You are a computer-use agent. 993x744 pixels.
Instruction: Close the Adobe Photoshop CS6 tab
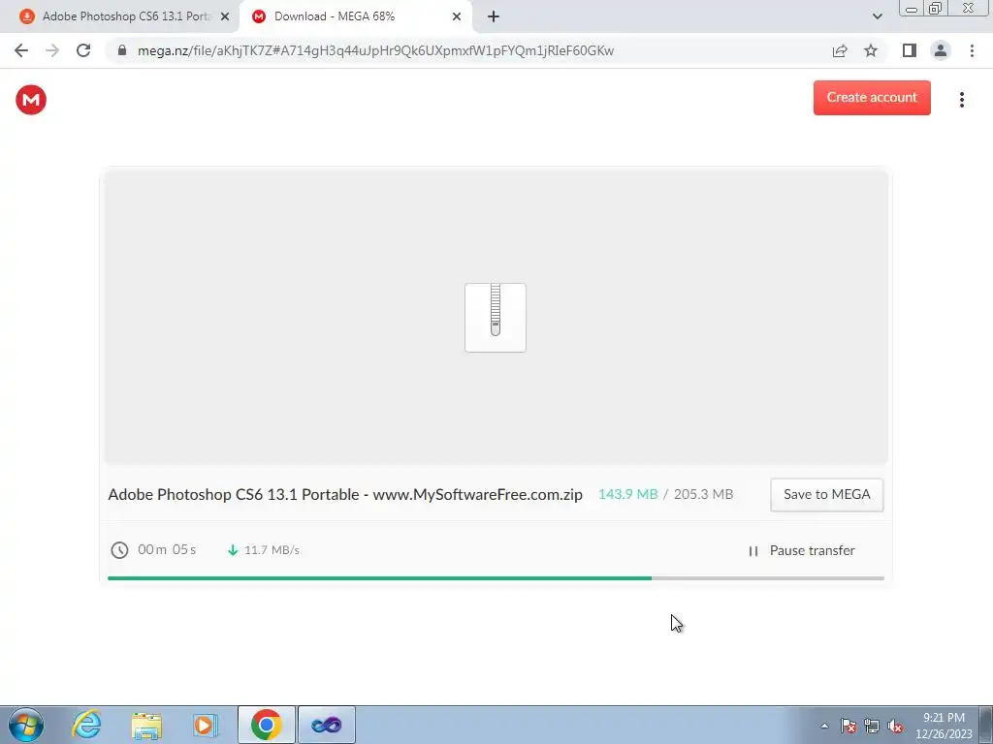click(x=225, y=16)
